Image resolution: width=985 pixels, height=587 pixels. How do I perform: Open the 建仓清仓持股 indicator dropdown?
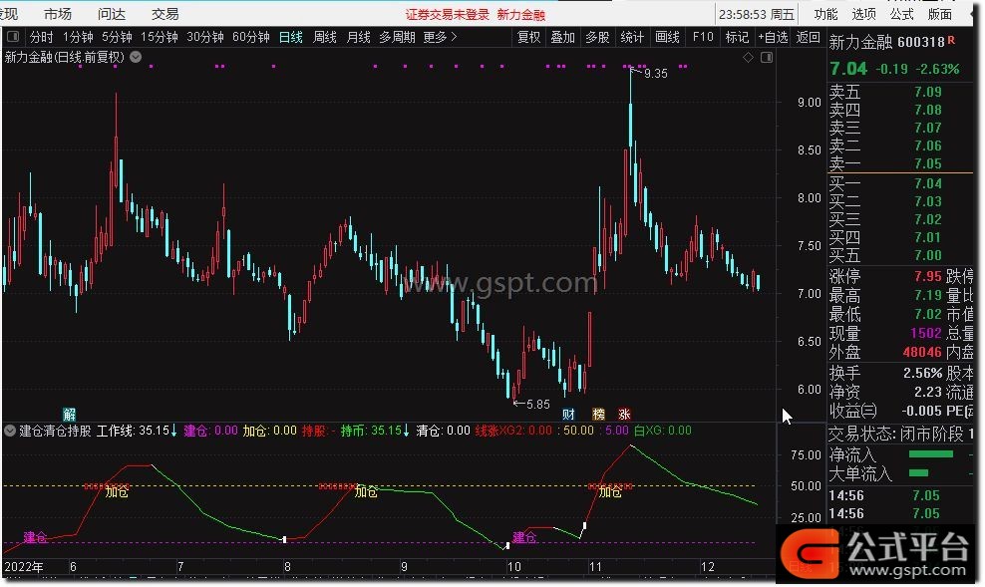pyautogui.click(x=10, y=431)
